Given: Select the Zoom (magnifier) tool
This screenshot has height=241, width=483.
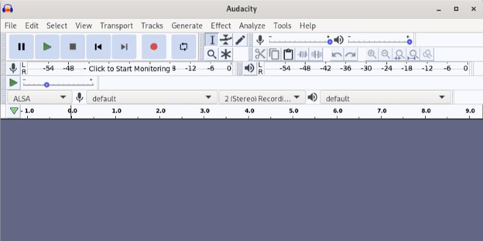Looking at the screenshot, I should click(x=212, y=54).
